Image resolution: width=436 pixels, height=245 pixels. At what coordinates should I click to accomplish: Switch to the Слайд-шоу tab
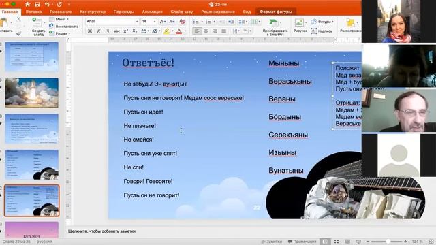(x=182, y=12)
